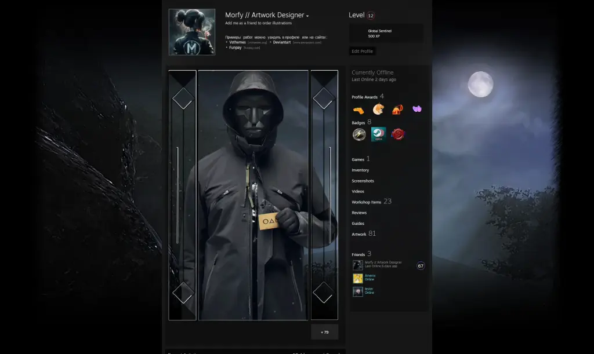594x354 pixels.
Task: Click the red wax seal badge
Action: coord(398,134)
